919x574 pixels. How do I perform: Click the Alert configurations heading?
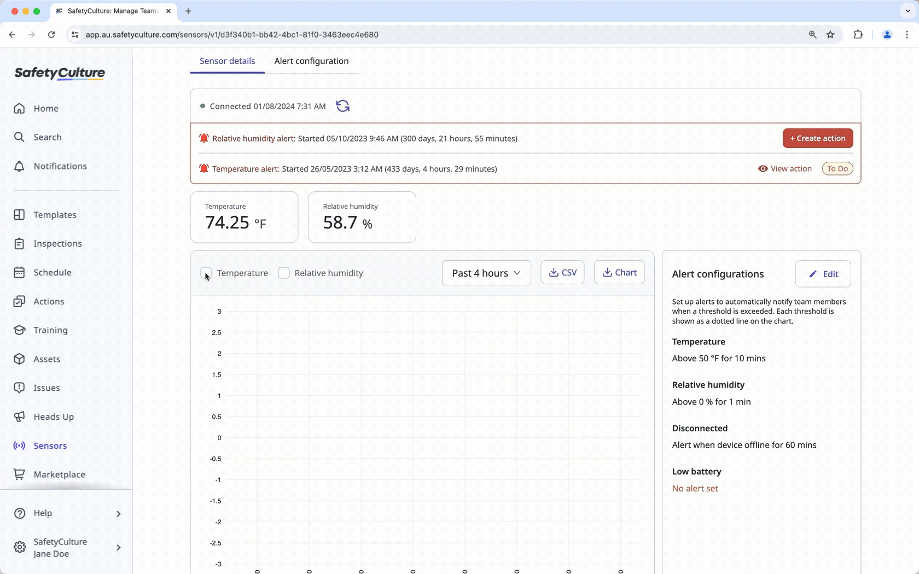[718, 274]
